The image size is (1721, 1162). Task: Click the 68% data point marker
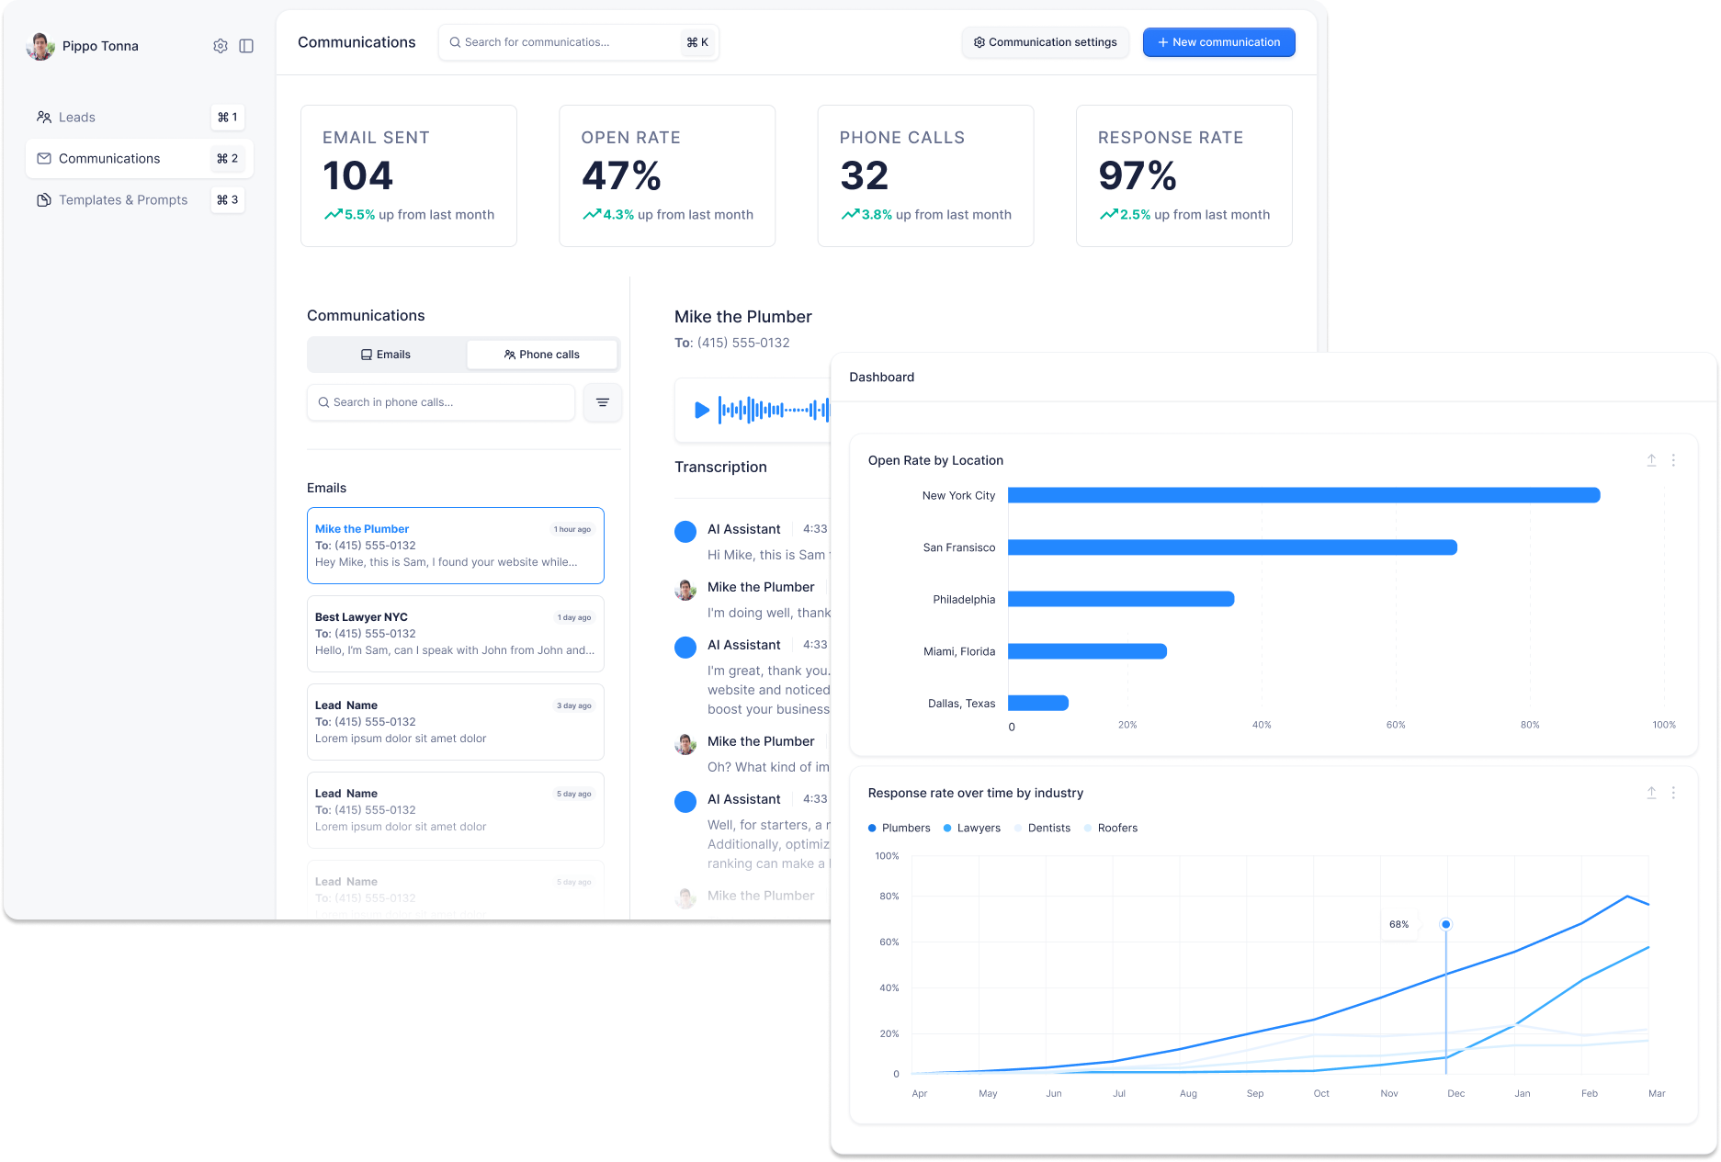(1445, 924)
